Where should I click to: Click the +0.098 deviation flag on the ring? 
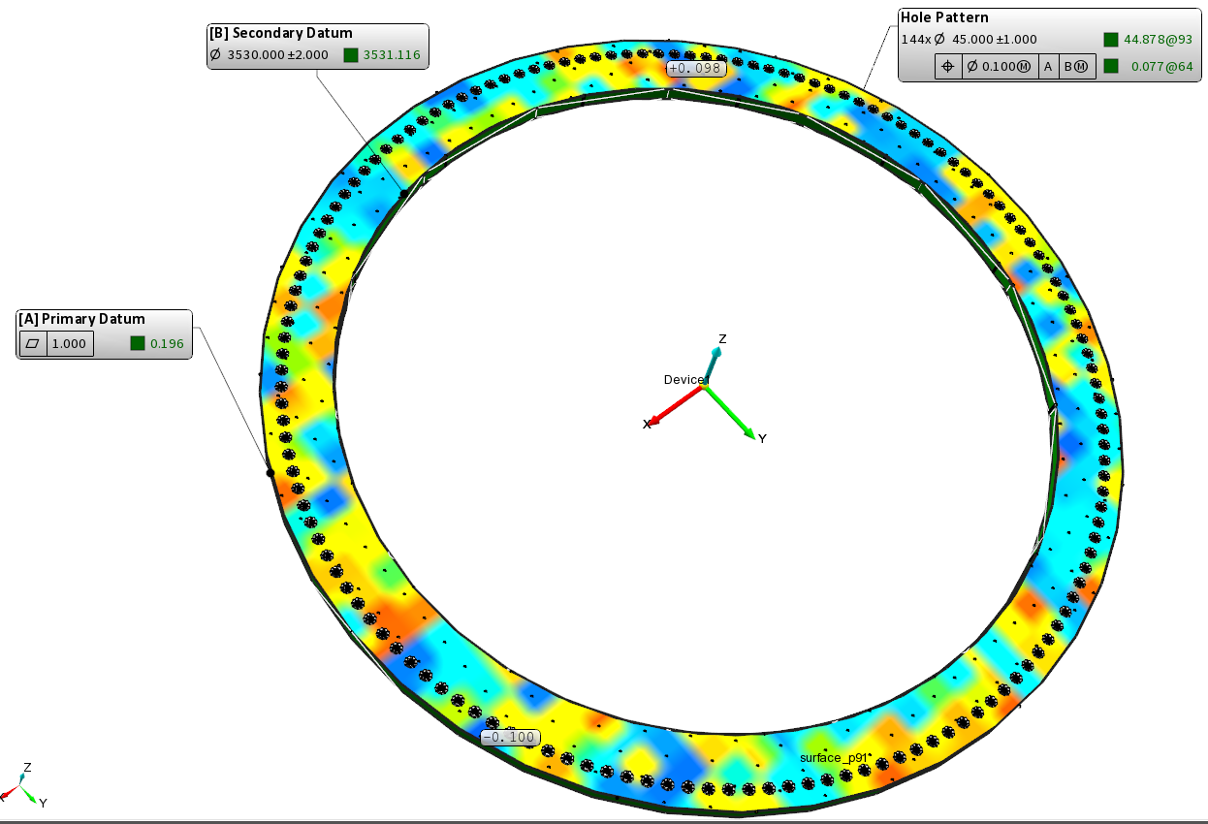coord(695,68)
